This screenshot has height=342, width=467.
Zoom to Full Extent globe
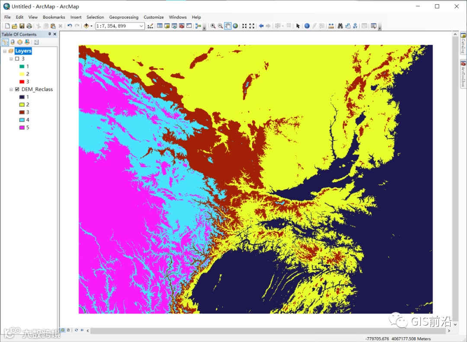click(235, 26)
